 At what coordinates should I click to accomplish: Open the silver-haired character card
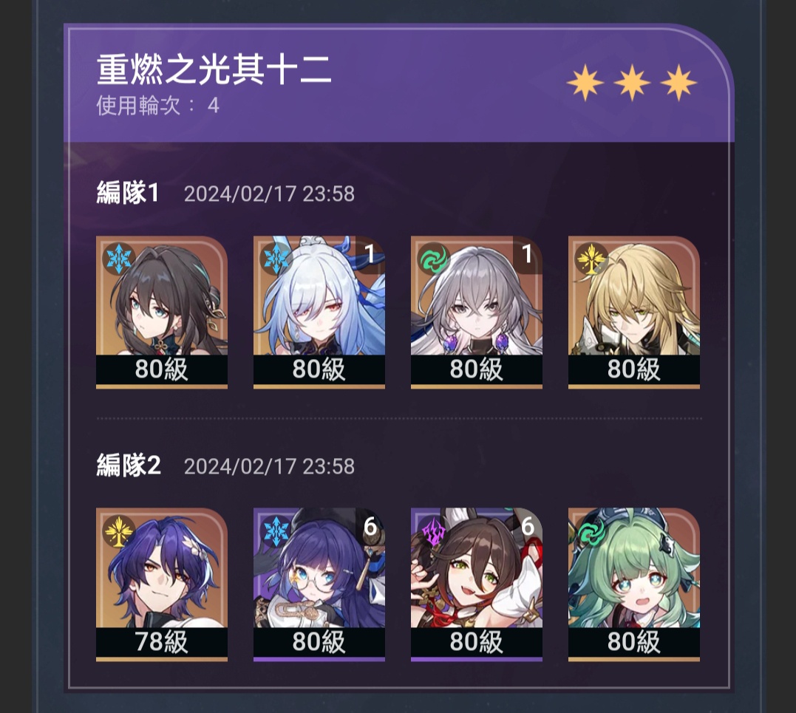tap(477, 312)
